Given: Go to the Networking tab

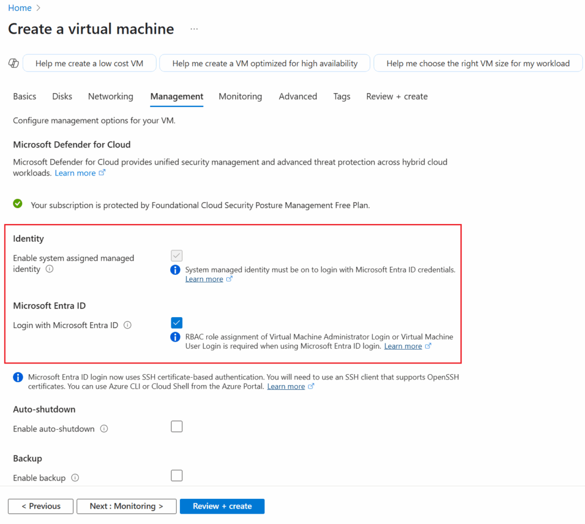Looking at the screenshot, I should tap(110, 97).
